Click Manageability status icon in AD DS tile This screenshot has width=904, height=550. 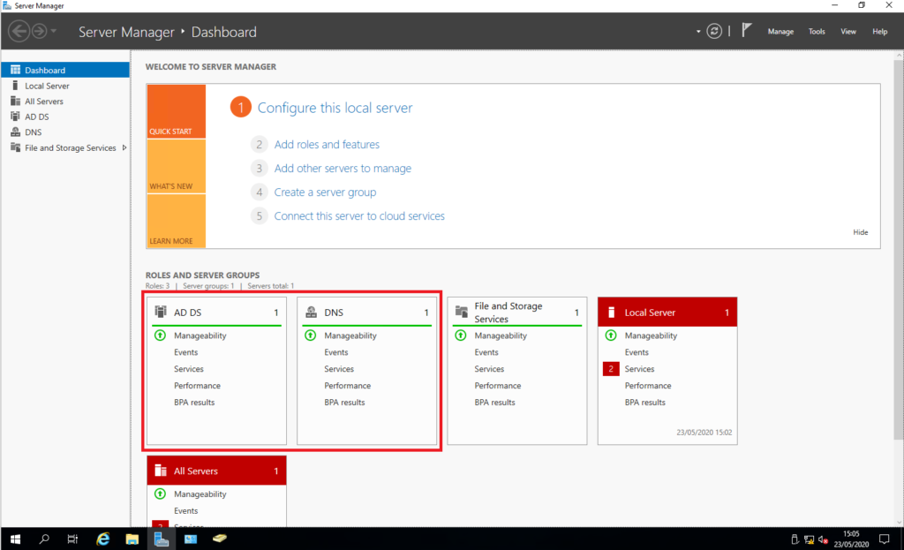[x=161, y=335]
